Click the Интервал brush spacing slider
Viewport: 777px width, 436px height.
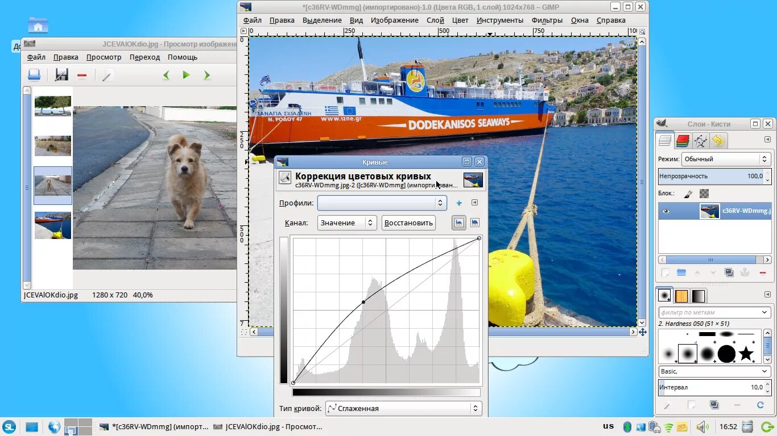click(711, 387)
